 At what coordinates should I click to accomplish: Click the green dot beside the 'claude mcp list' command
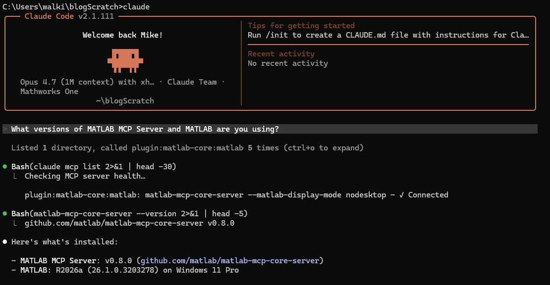pyautogui.click(x=5, y=167)
